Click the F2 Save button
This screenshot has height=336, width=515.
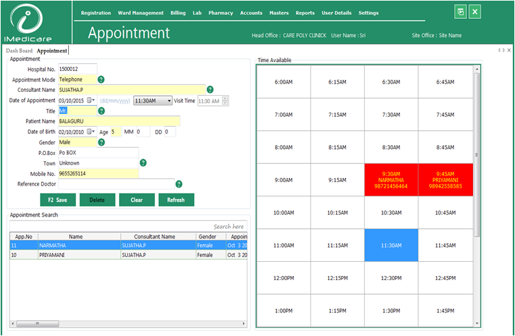(x=57, y=200)
